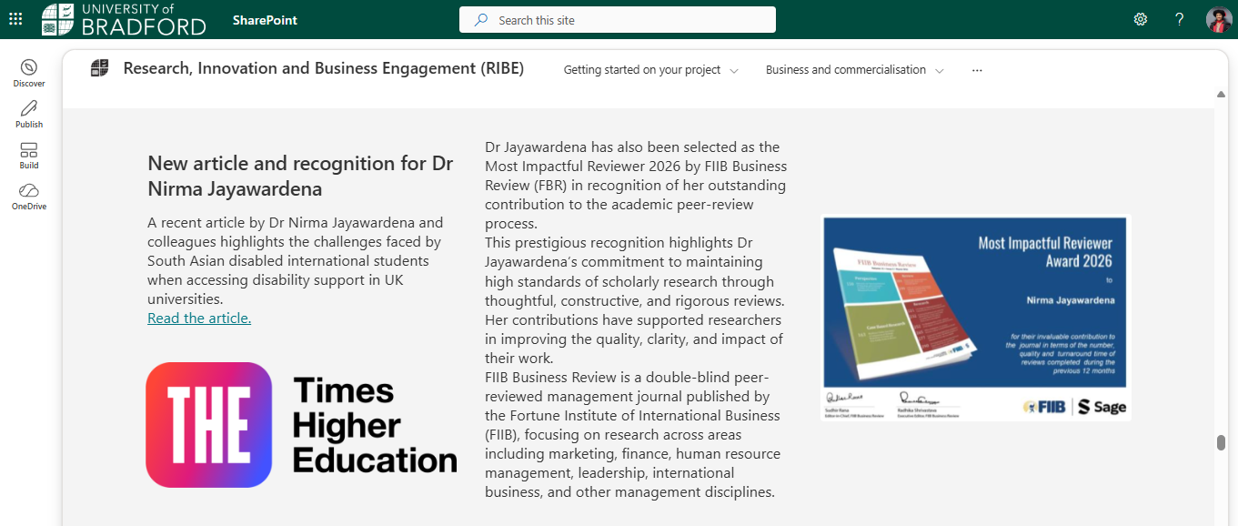Follow the Read the article link
This screenshot has width=1238, height=526.
199,318
